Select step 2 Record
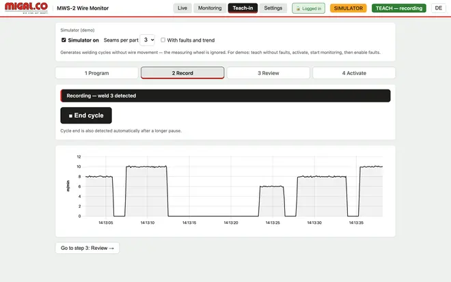The image size is (451, 282). tap(182, 73)
